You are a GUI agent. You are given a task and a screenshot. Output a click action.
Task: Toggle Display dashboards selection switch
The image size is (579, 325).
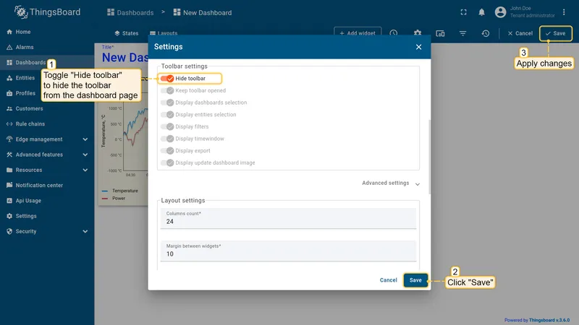[167, 103]
